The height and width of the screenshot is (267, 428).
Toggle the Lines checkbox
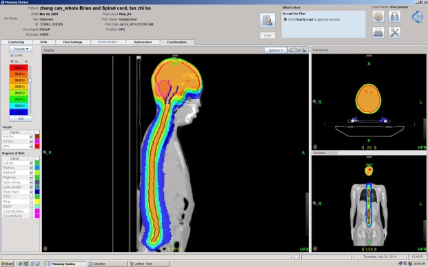12,55
